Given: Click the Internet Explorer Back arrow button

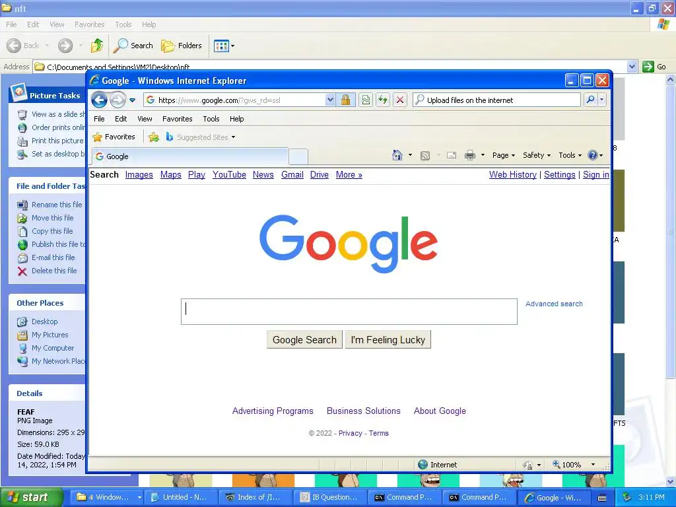Looking at the screenshot, I should coord(99,100).
